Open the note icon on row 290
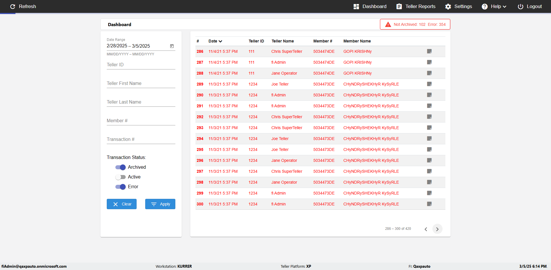 click(429, 95)
